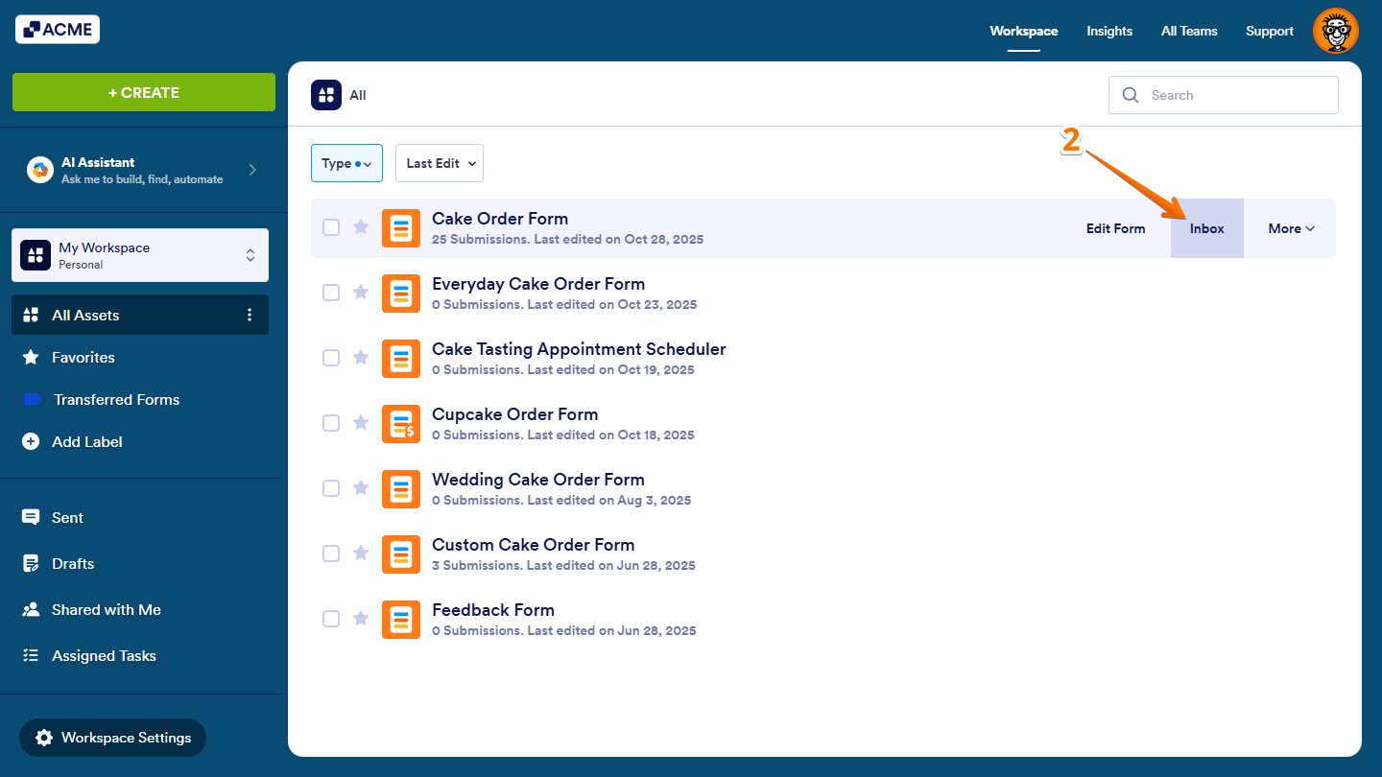The height and width of the screenshot is (777, 1382).
Task: Click the search magnifier icon
Action: point(1130,95)
